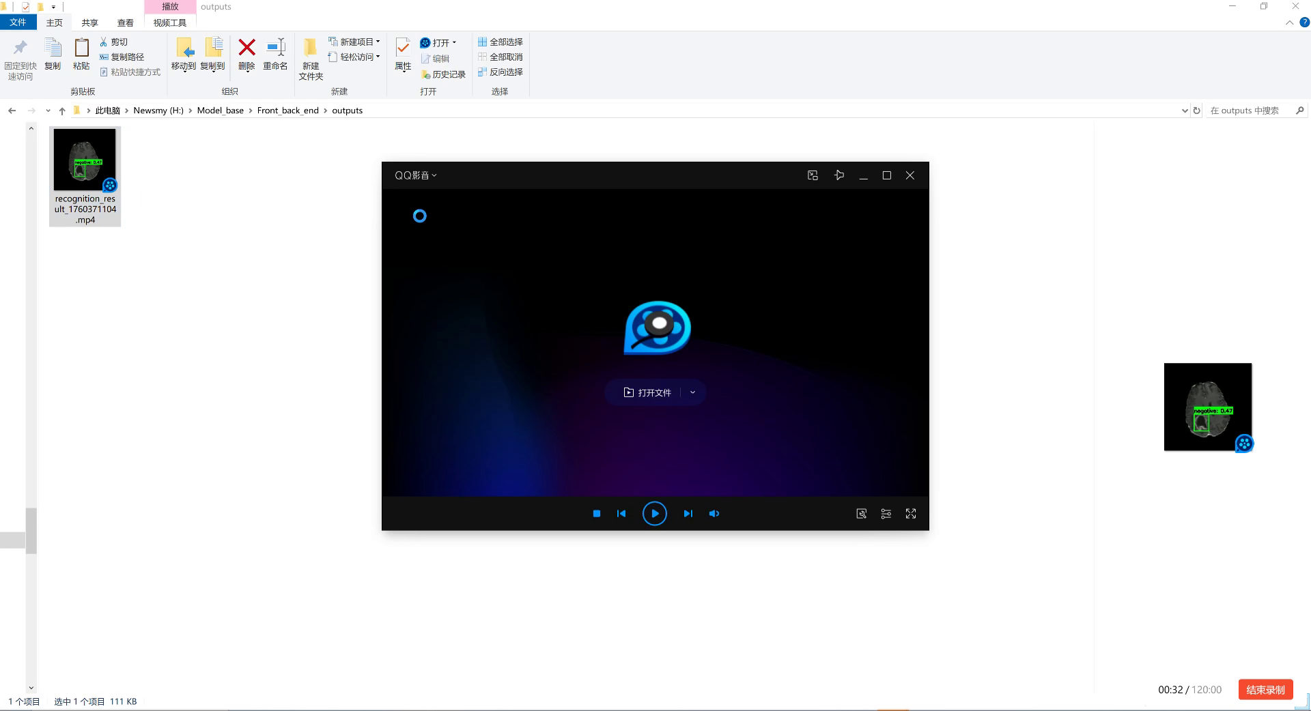Click 全部取消 select none
The height and width of the screenshot is (711, 1311).
pos(500,57)
